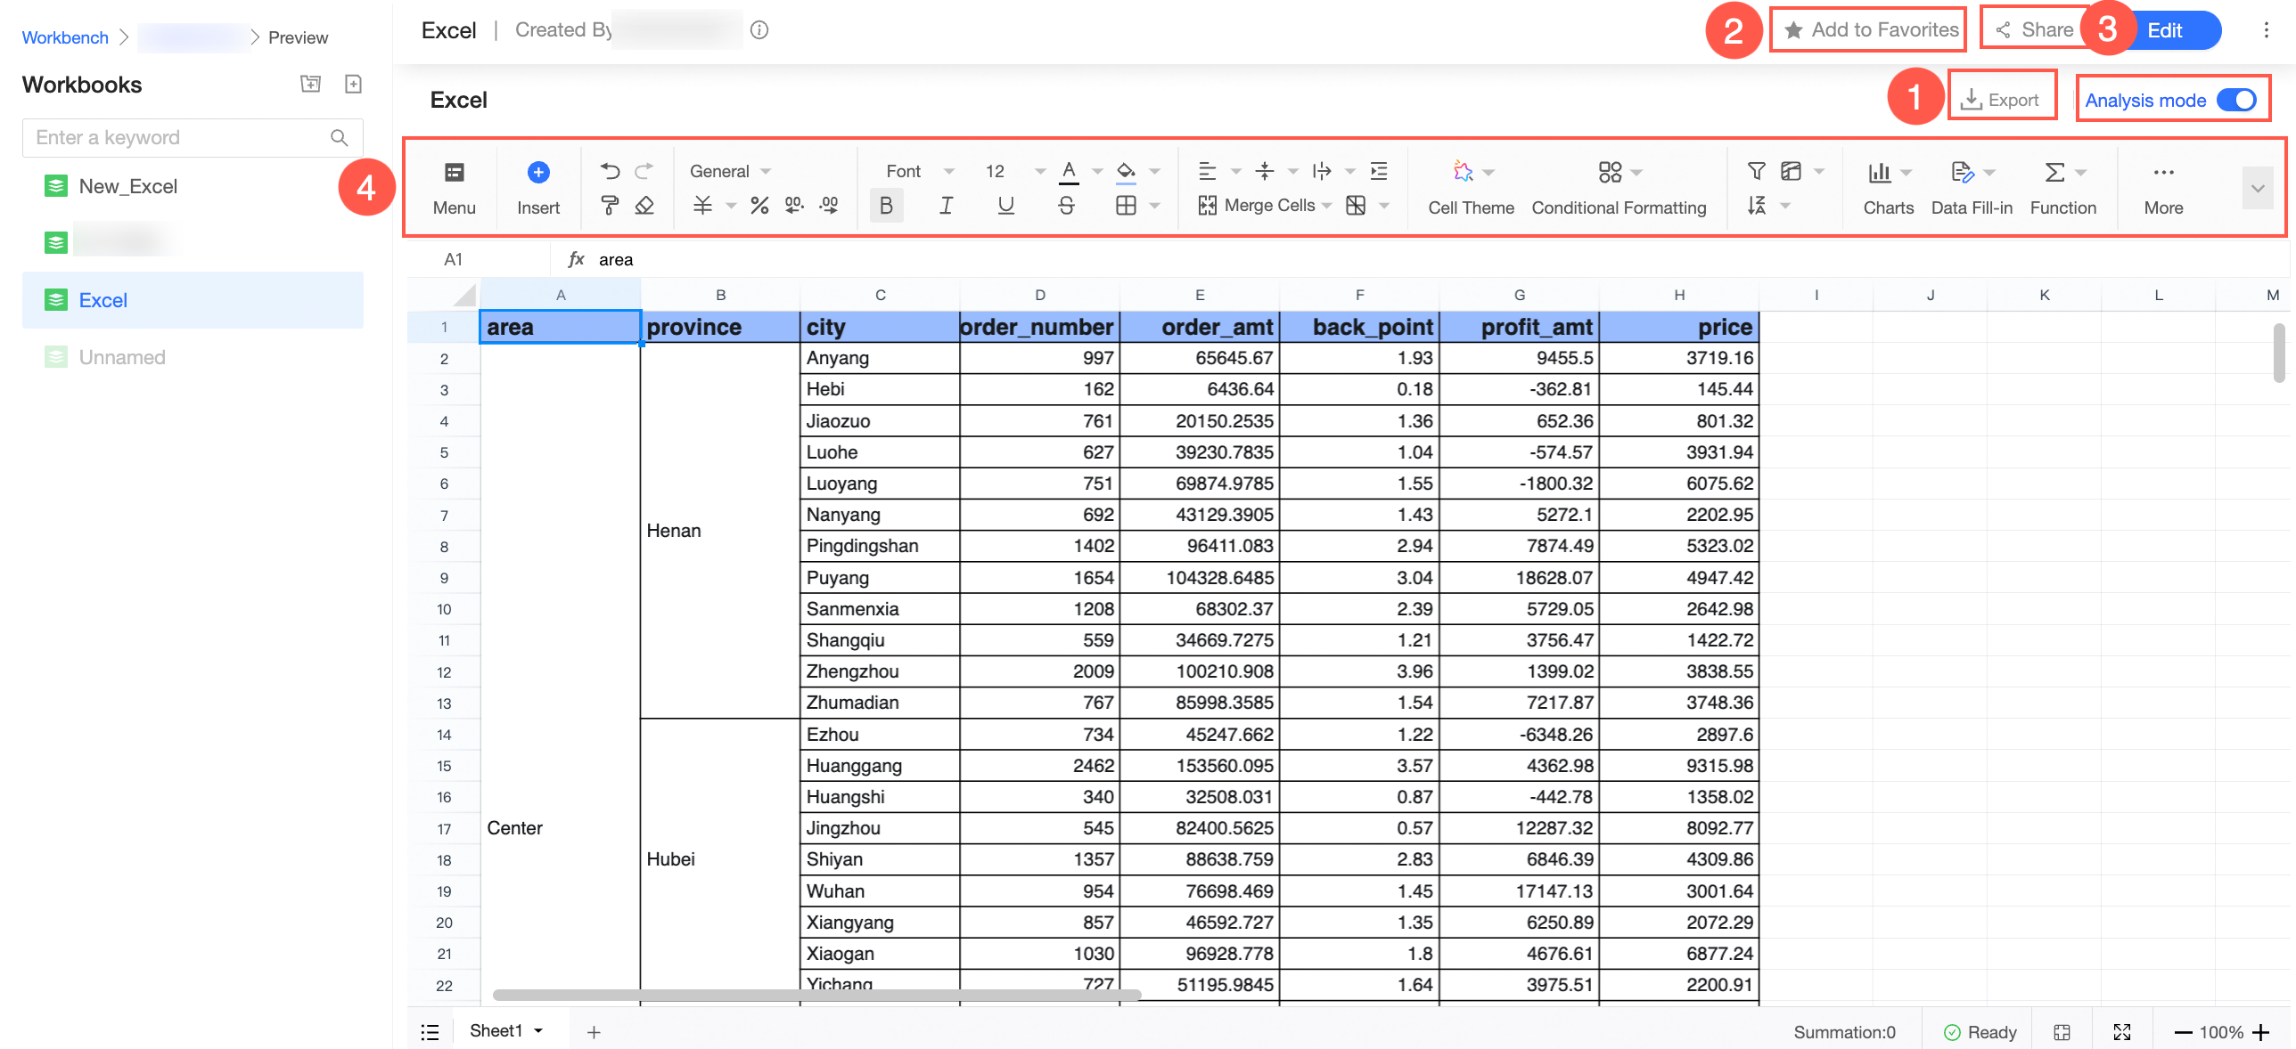Focus the Enter a keyword search field
Viewport: 2296px width, 1049px height.
[x=193, y=137]
